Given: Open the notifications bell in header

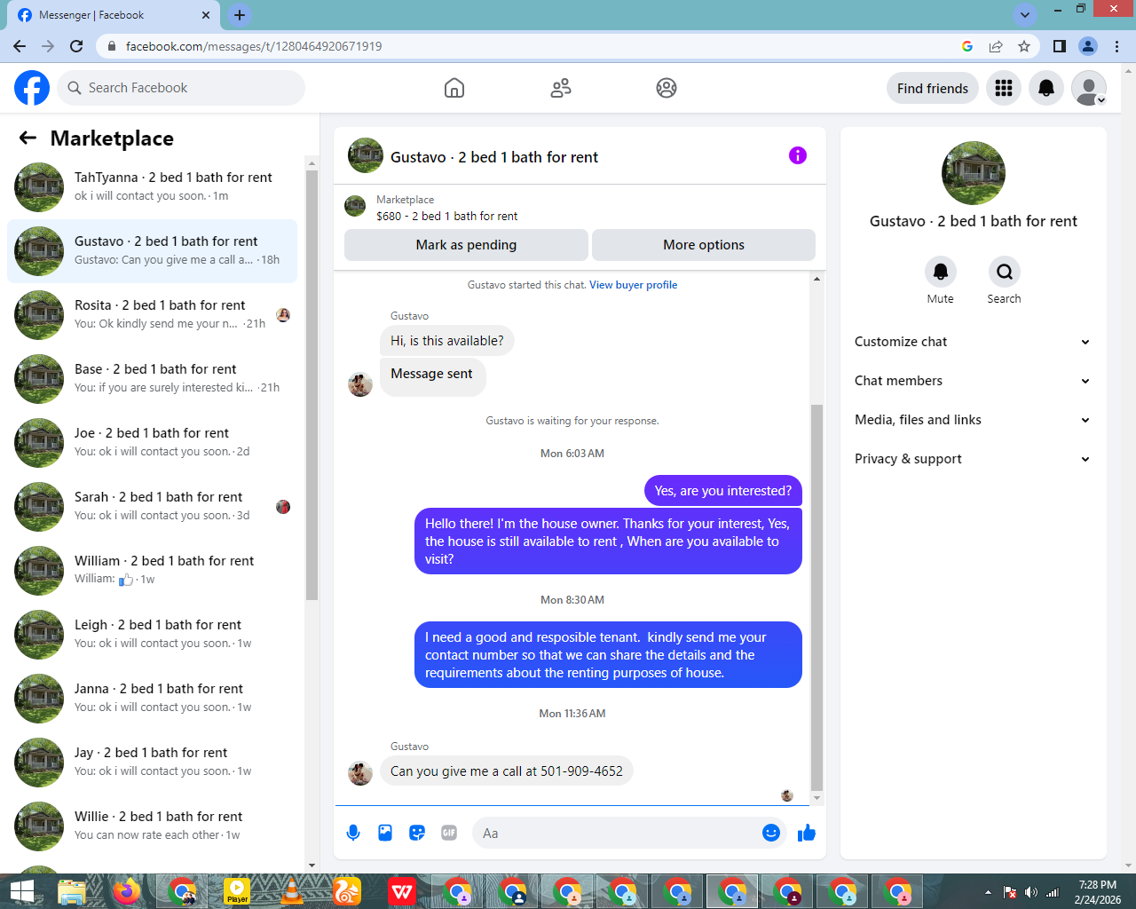Looking at the screenshot, I should click(x=1046, y=88).
